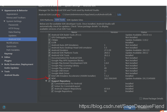Screen dimensions: 167x112
Task: Open Android Studio settings entry
Action: (x=12, y=75)
